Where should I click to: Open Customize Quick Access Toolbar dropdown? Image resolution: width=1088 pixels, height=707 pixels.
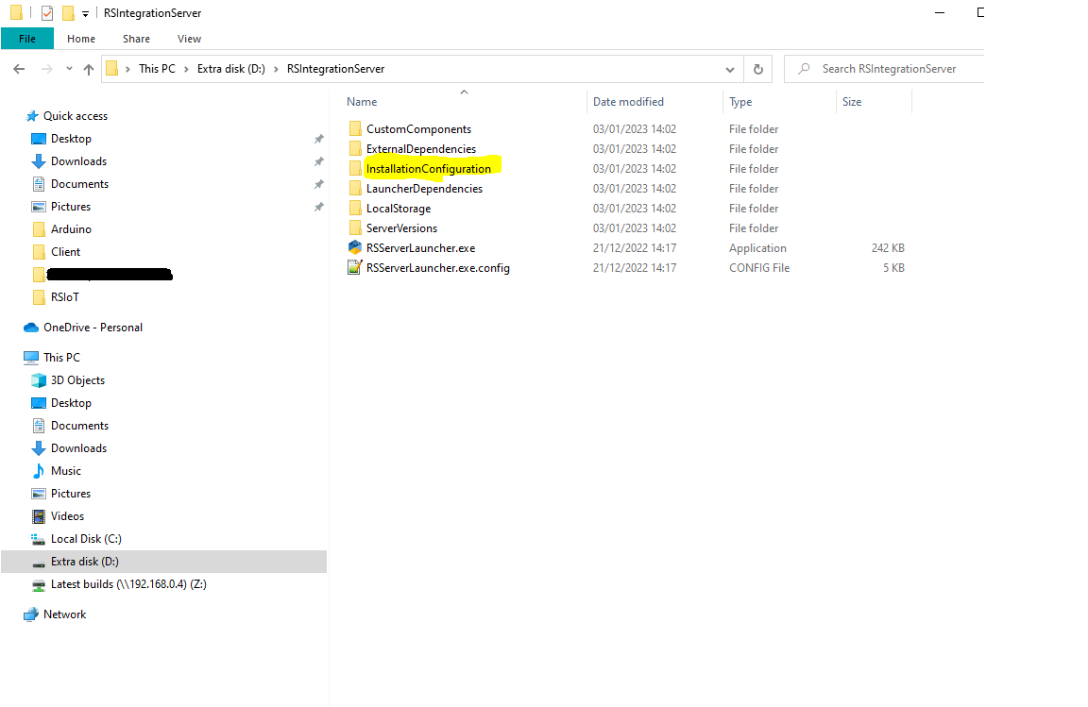(x=85, y=14)
